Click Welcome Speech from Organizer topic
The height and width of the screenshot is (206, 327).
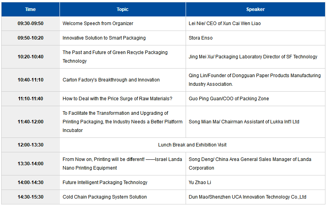click(x=98, y=23)
